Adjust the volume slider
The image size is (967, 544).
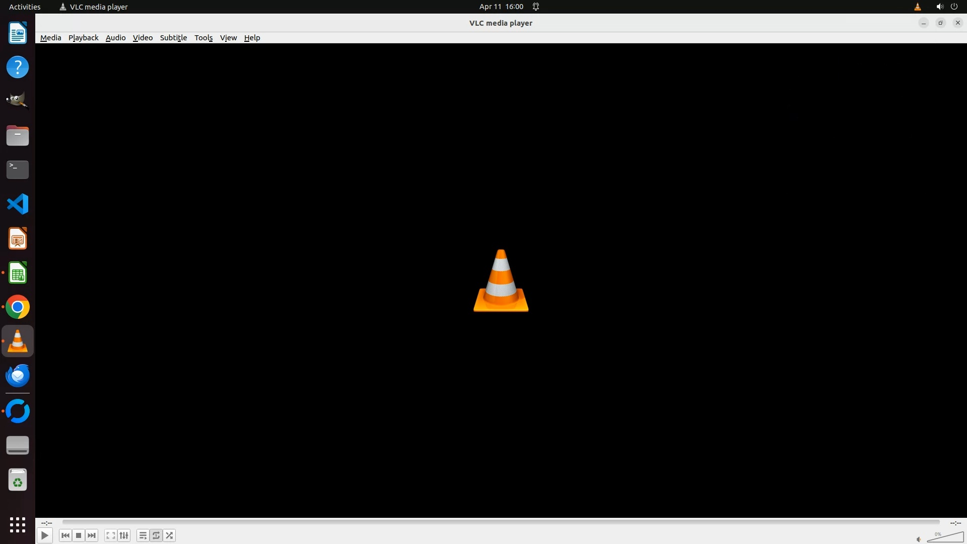946,537
